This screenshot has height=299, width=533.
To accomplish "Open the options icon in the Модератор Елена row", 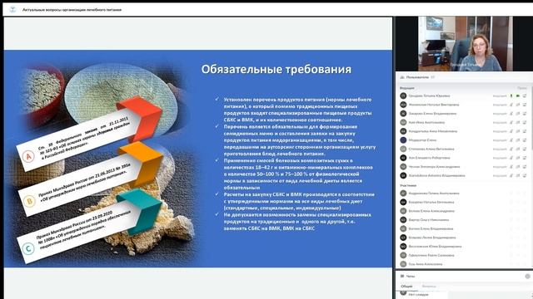I will click(525, 140).
